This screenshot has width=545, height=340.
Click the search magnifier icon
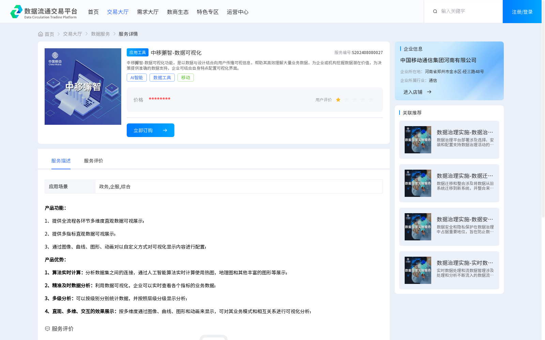(x=435, y=12)
